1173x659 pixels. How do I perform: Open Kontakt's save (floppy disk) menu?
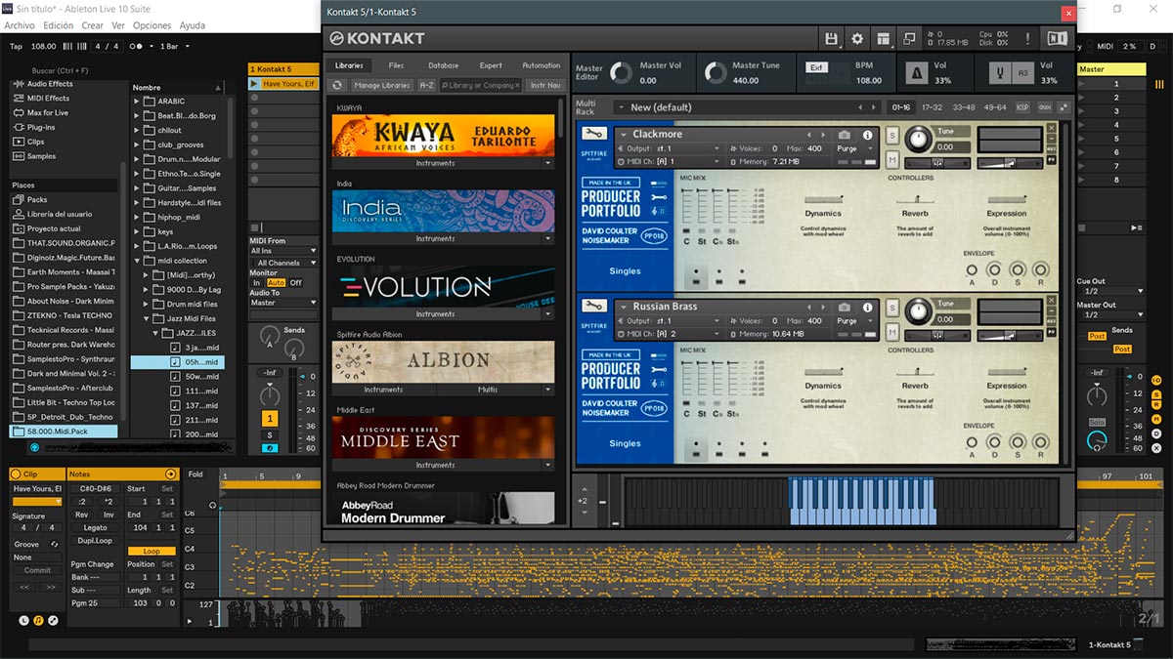(832, 38)
